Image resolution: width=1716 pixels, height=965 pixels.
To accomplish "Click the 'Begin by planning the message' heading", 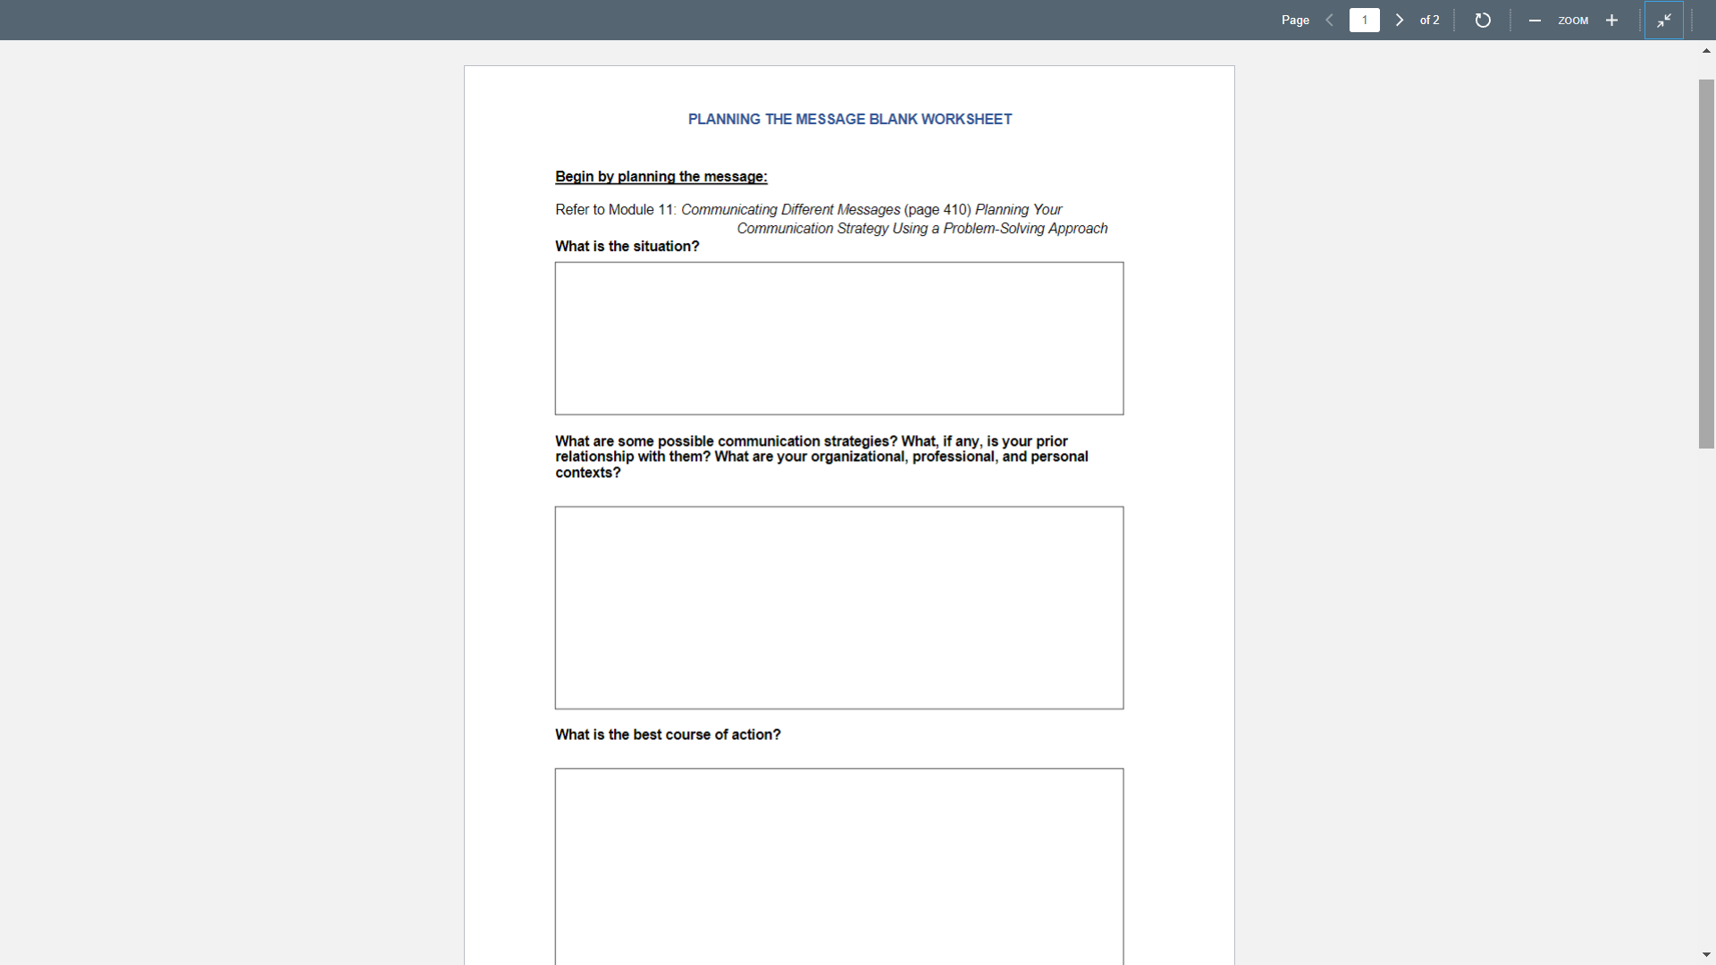I will click(x=660, y=176).
